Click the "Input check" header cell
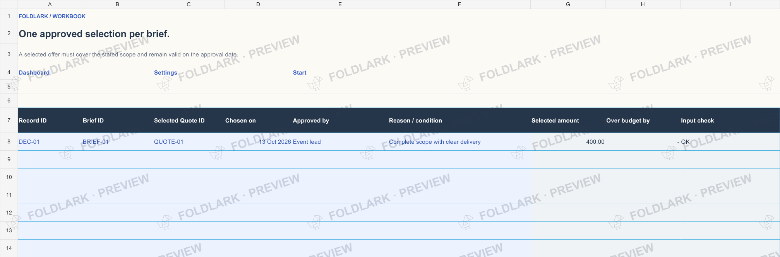780x257 pixels. pos(730,121)
